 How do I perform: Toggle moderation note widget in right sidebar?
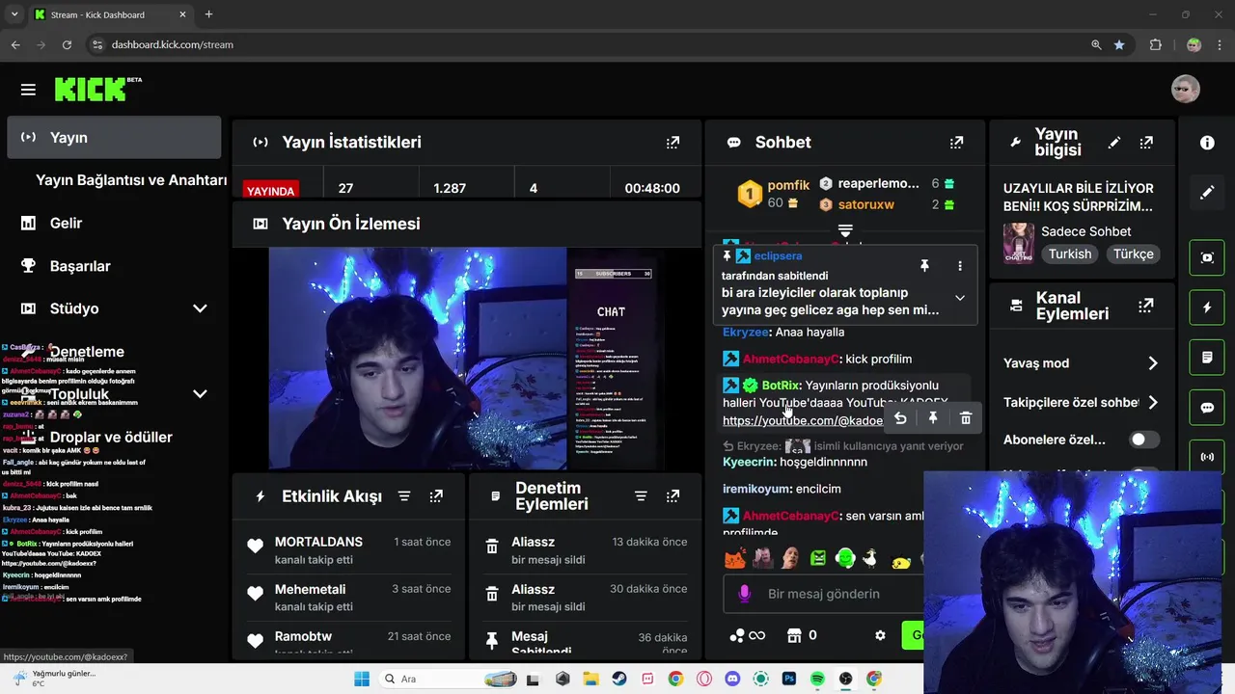1207,358
